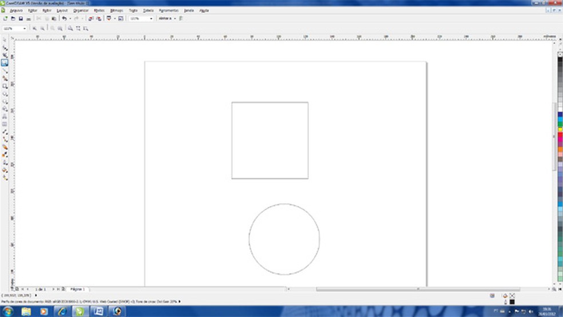Pick the blue swatch in color palette
The width and height of the screenshot is (563, 317).
coord(560,114)
